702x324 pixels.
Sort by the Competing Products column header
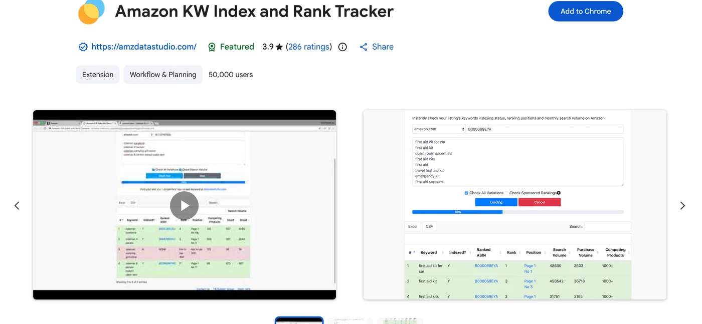pos(615,252)
